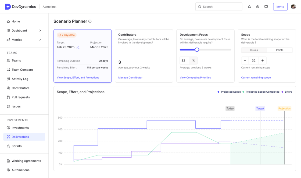Open Teams in sidebar
Image resolution: width=301 pixels, height=178 pixels.
(x=16, y=60)
